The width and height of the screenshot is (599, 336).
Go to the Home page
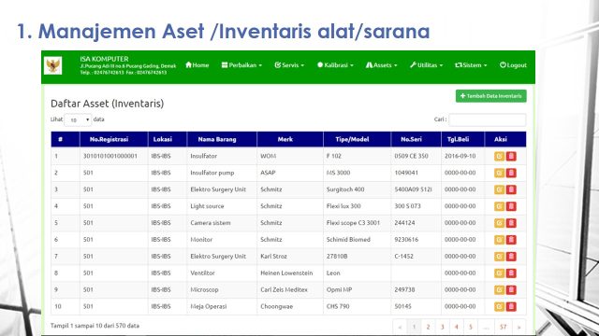pyautogui.click(x=197, y=65)
